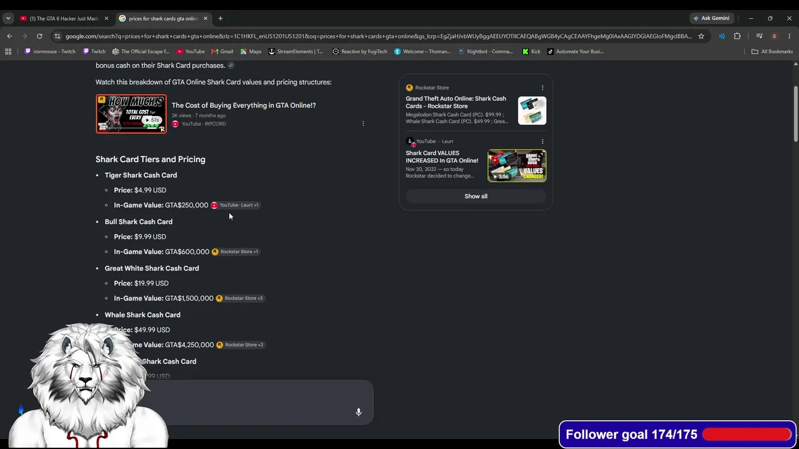Go back to the previous page
This screenshot has height=449, width=799.
[x=9, y=36]
